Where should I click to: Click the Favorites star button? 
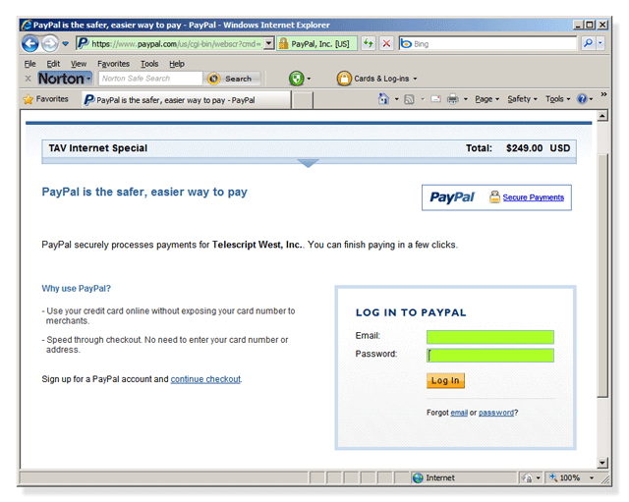(46, 99)
